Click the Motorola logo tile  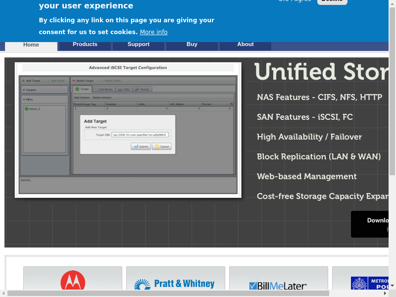73,280
